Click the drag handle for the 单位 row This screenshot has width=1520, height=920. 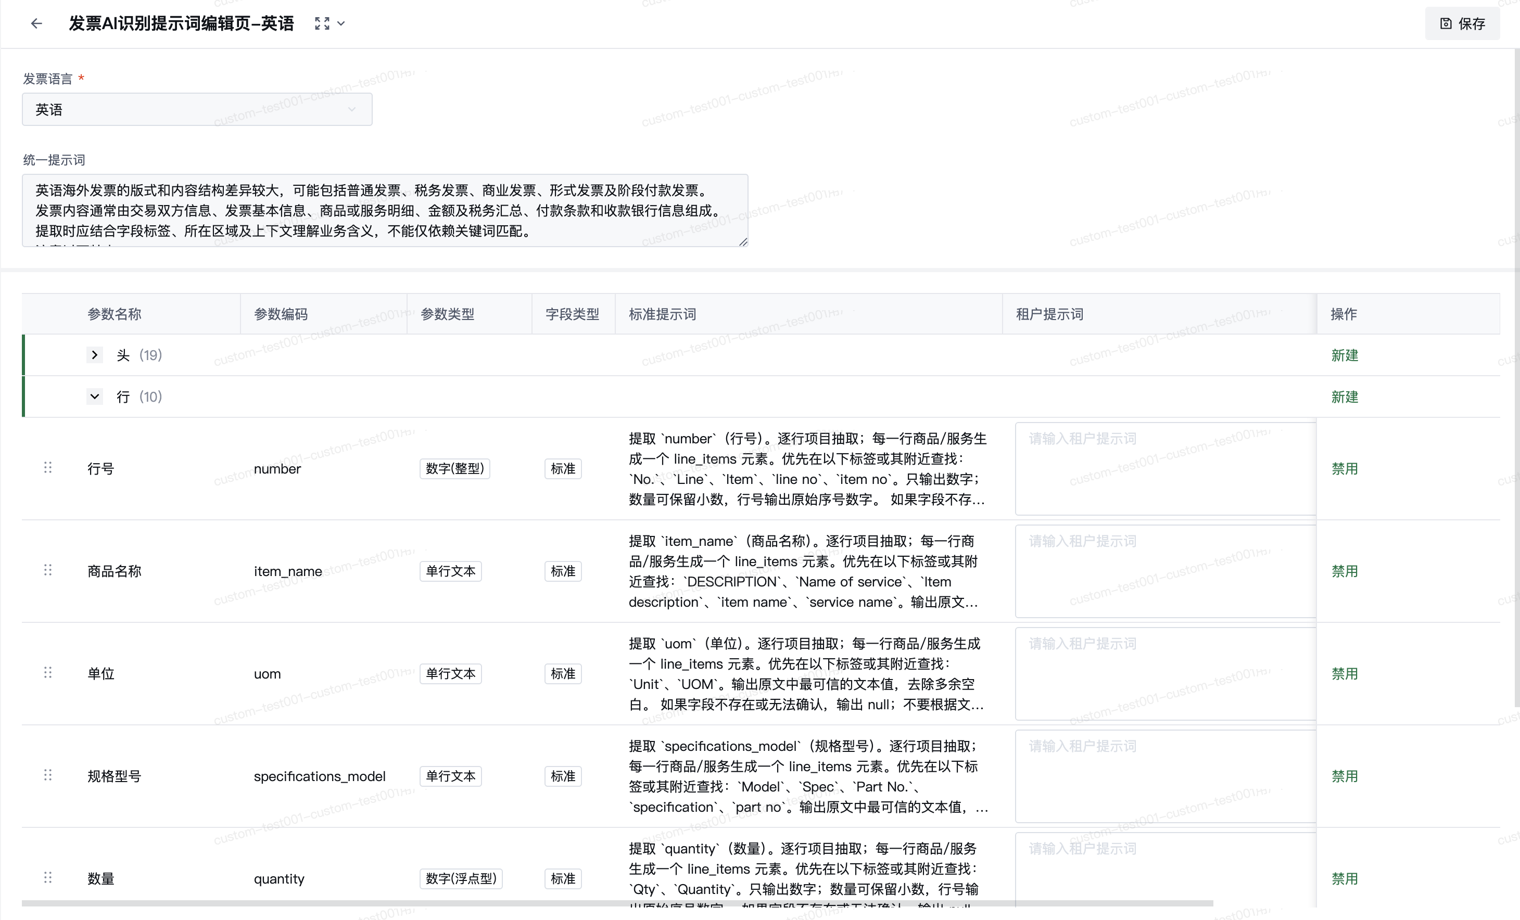[x=47, y=672]
